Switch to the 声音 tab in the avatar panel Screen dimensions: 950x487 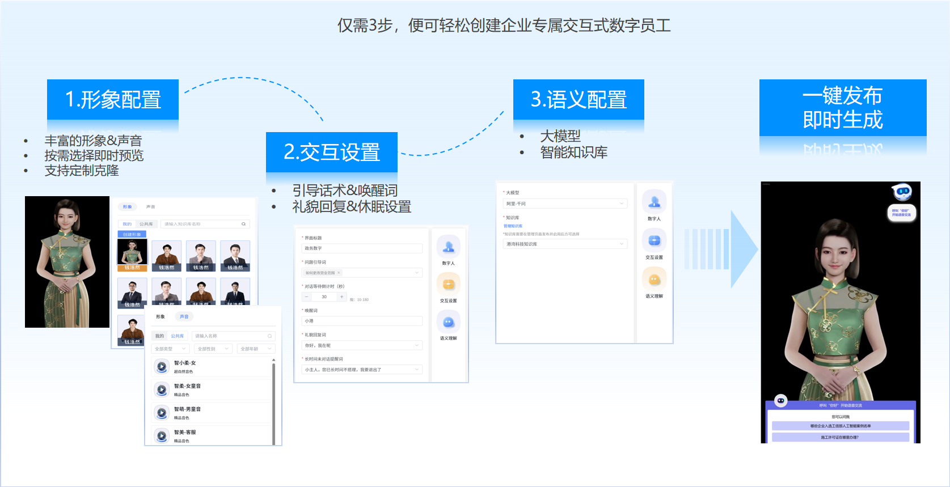click(150, 207)
